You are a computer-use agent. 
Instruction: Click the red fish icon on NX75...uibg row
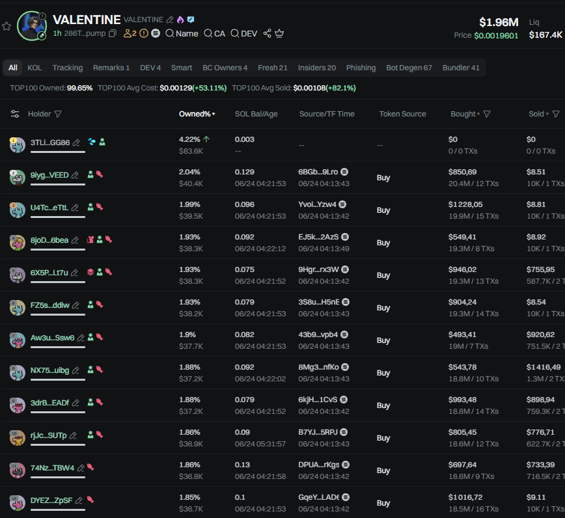[x=100, y=370]
